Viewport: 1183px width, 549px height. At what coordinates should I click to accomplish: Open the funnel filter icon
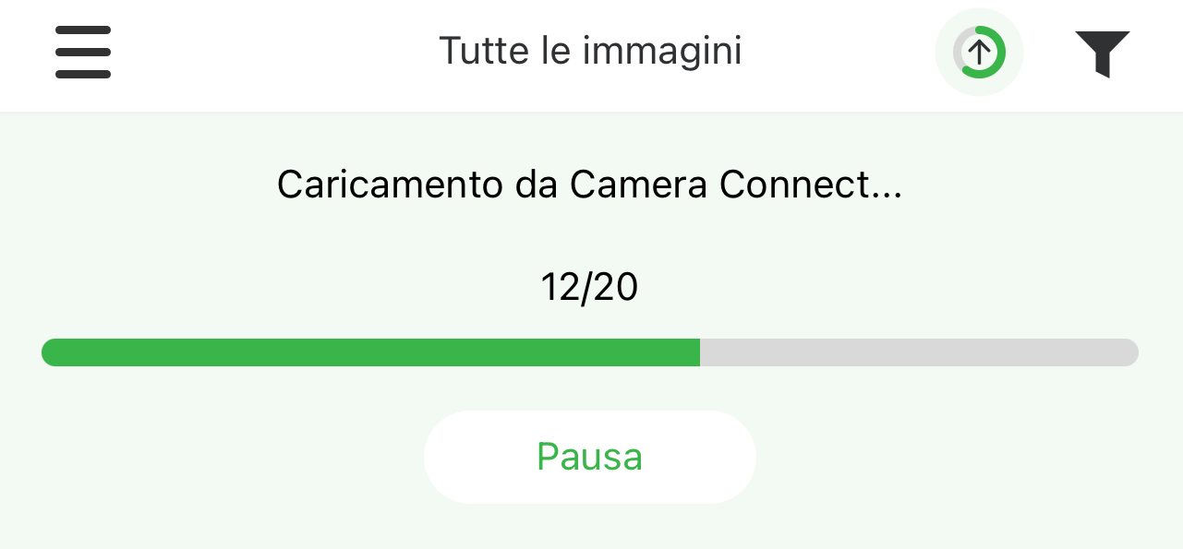[1102, 53]
